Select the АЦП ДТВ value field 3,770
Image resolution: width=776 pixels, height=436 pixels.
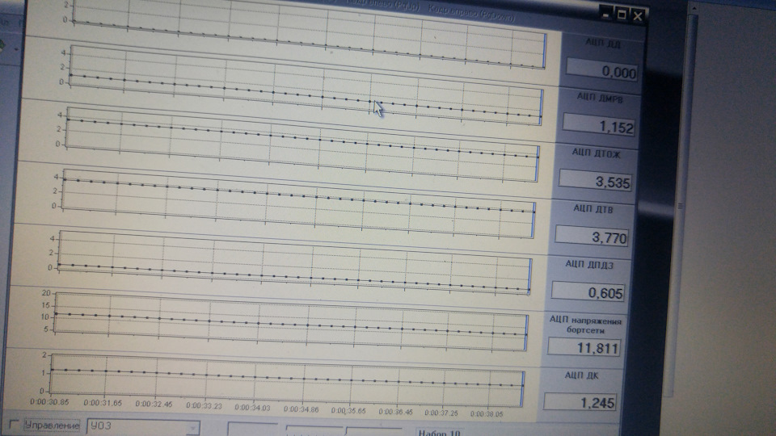[592, 236]
